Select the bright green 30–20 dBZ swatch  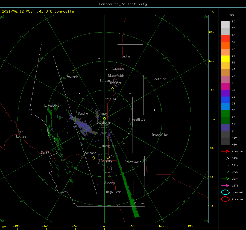click(225, 114)
